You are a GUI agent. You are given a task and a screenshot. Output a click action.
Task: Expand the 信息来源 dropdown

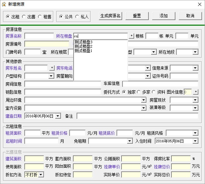[x=195, y=68]
